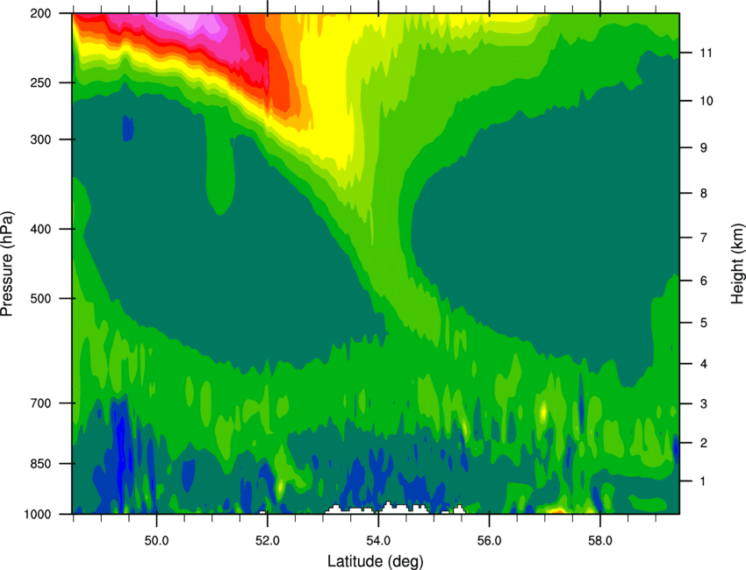This screenshot has width=746, height=570.
Task: Click the 56.0 latitude tick label
Action: click(x=490, y=541)
